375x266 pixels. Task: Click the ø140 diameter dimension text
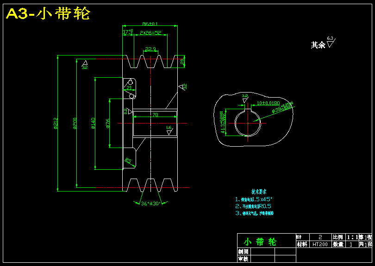pyautogui.click(x=93, y=124)
